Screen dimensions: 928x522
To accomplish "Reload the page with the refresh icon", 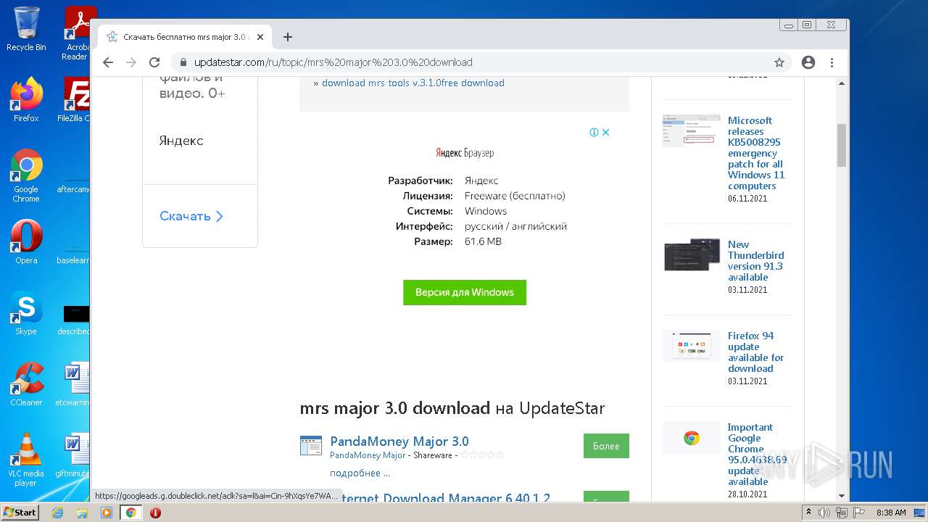I will pos(154,62).
